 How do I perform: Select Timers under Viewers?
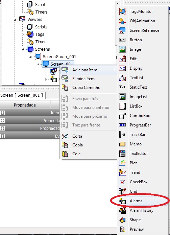(x=41, y=42)
